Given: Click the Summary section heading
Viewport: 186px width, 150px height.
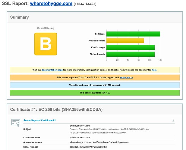Looking at the screenshot, I should [x=20, y=17].
